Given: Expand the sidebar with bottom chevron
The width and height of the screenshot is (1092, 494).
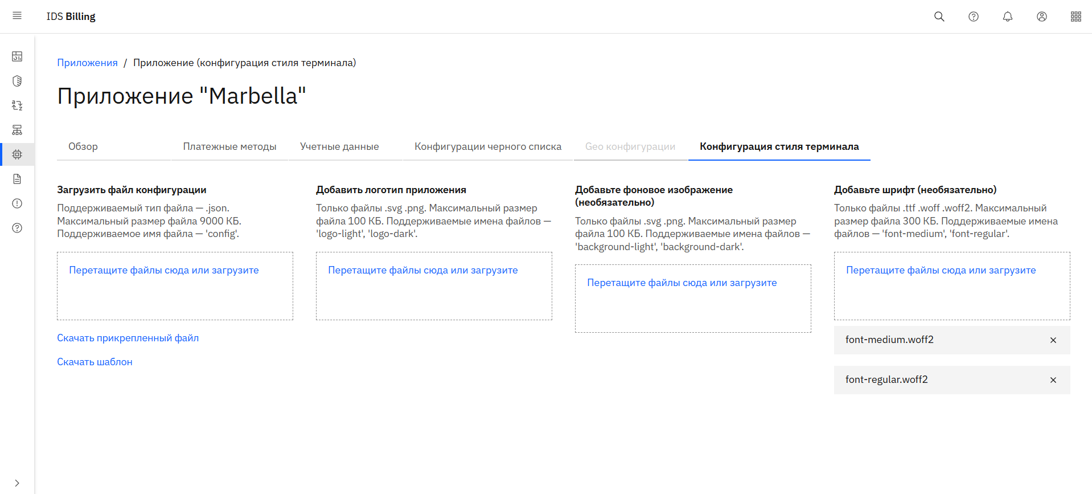Looking at the screenshot, I should pos(17,483).
